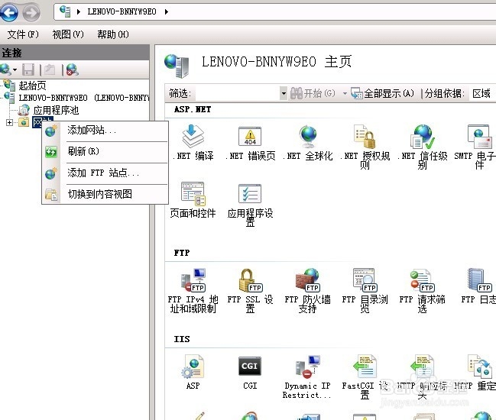The width and height of the screenshot is (496, 420).
Task: Open the FTP 请求筛选 icon
Action: (x=423, y=280)
